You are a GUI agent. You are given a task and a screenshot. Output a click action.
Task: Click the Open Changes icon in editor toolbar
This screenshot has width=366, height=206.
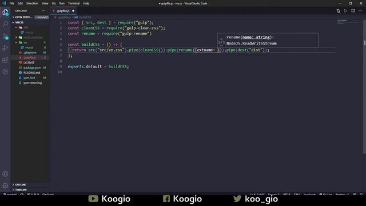[x=338, y=11]
